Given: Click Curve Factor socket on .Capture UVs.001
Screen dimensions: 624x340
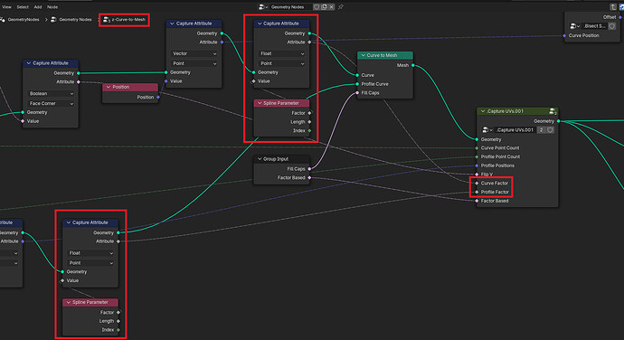Looking at the screenshot, I should [x=477, y=184].
